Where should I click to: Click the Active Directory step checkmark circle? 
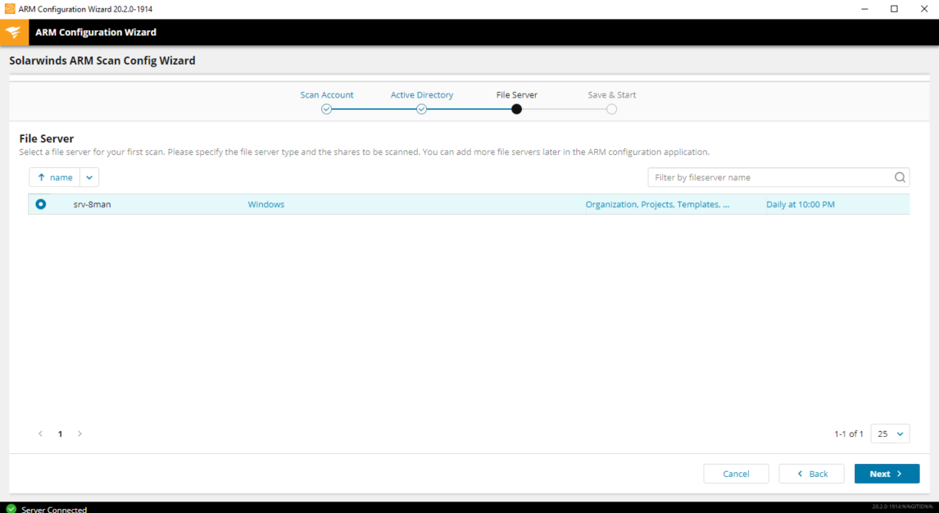[x=421, y=109]
